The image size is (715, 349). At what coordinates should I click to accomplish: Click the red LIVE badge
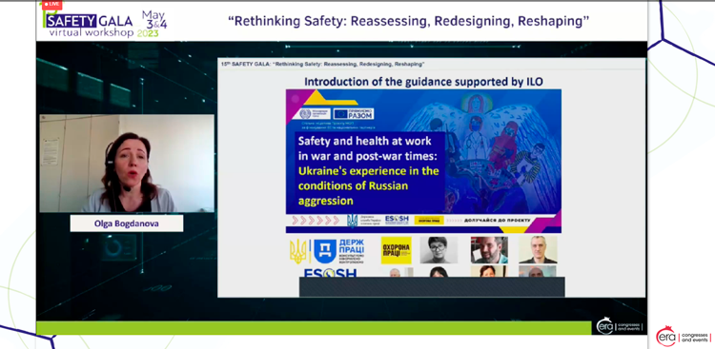[x=51, y=5]
